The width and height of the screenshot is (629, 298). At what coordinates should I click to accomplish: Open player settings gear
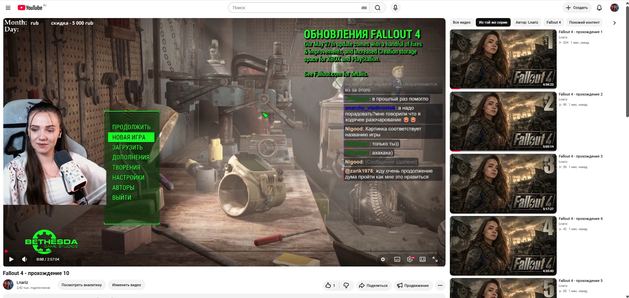pyautogui.click(x=410, y=259)
